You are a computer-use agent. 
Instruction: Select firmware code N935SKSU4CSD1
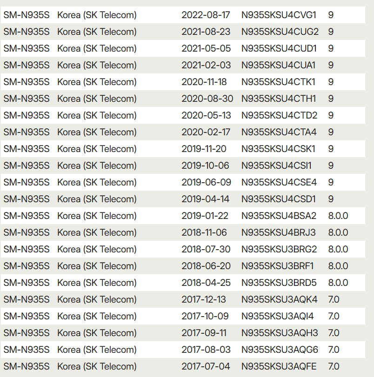click(278, 199)
